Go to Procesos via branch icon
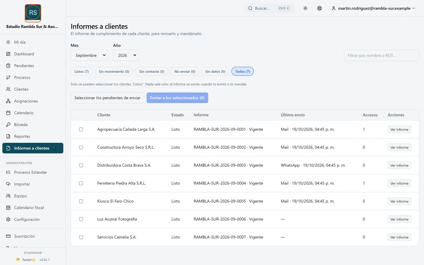The image size is (424, 265). 8,77
